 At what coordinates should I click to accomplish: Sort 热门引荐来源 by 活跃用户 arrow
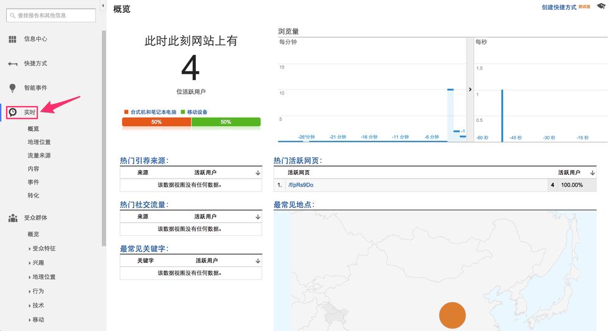click(x=257, y=173)
